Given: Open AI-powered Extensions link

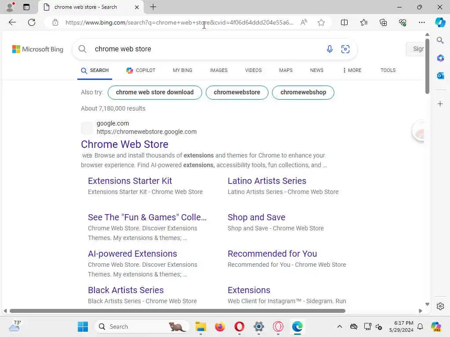Looking at the screenshot, I should pos(132,254).
